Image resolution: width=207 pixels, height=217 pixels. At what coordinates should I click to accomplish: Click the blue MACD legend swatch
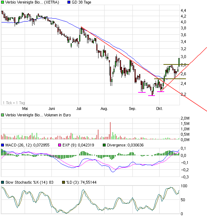tap(2, 145)
